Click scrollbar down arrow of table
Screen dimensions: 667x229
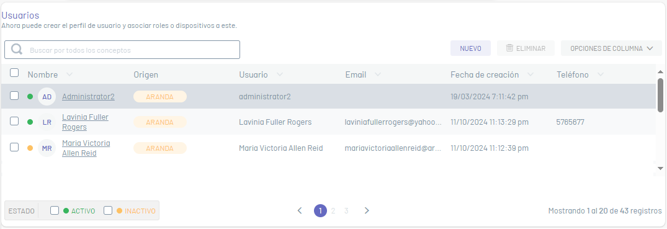coord(660,169)
